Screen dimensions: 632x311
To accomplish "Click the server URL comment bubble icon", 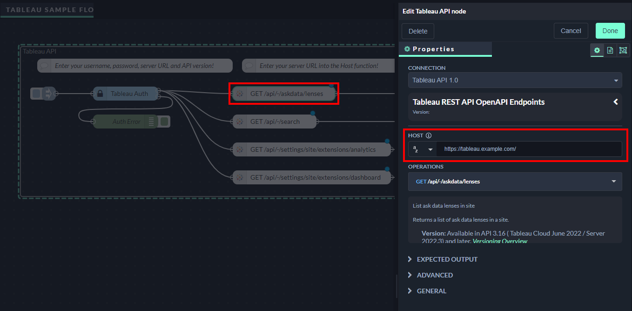I will pos(249,66).
